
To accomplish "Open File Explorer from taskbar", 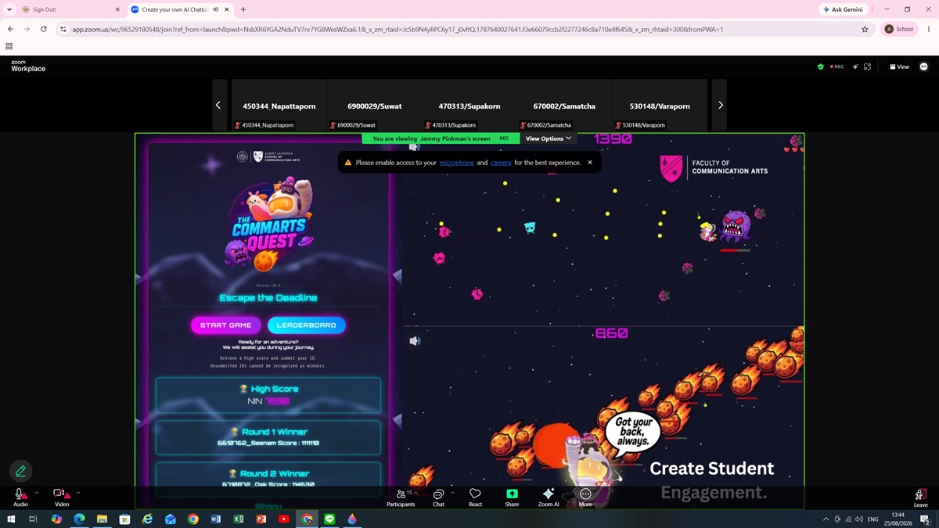I will pyautogui.click(x=102, y=519).
